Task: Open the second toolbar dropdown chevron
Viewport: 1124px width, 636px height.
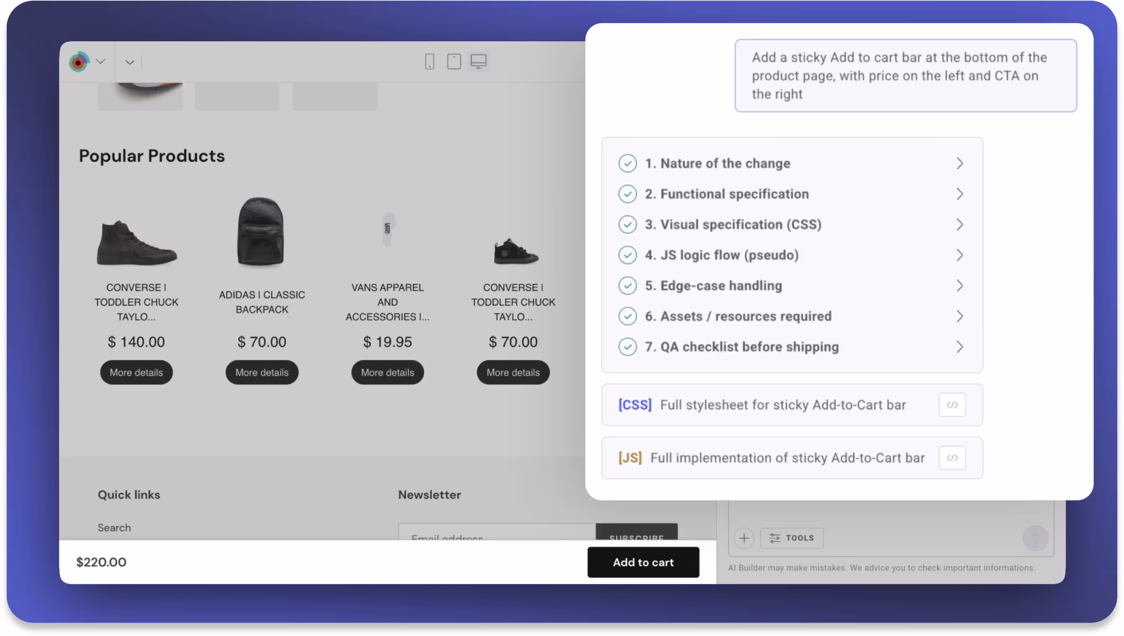Action: pos(129,63)
